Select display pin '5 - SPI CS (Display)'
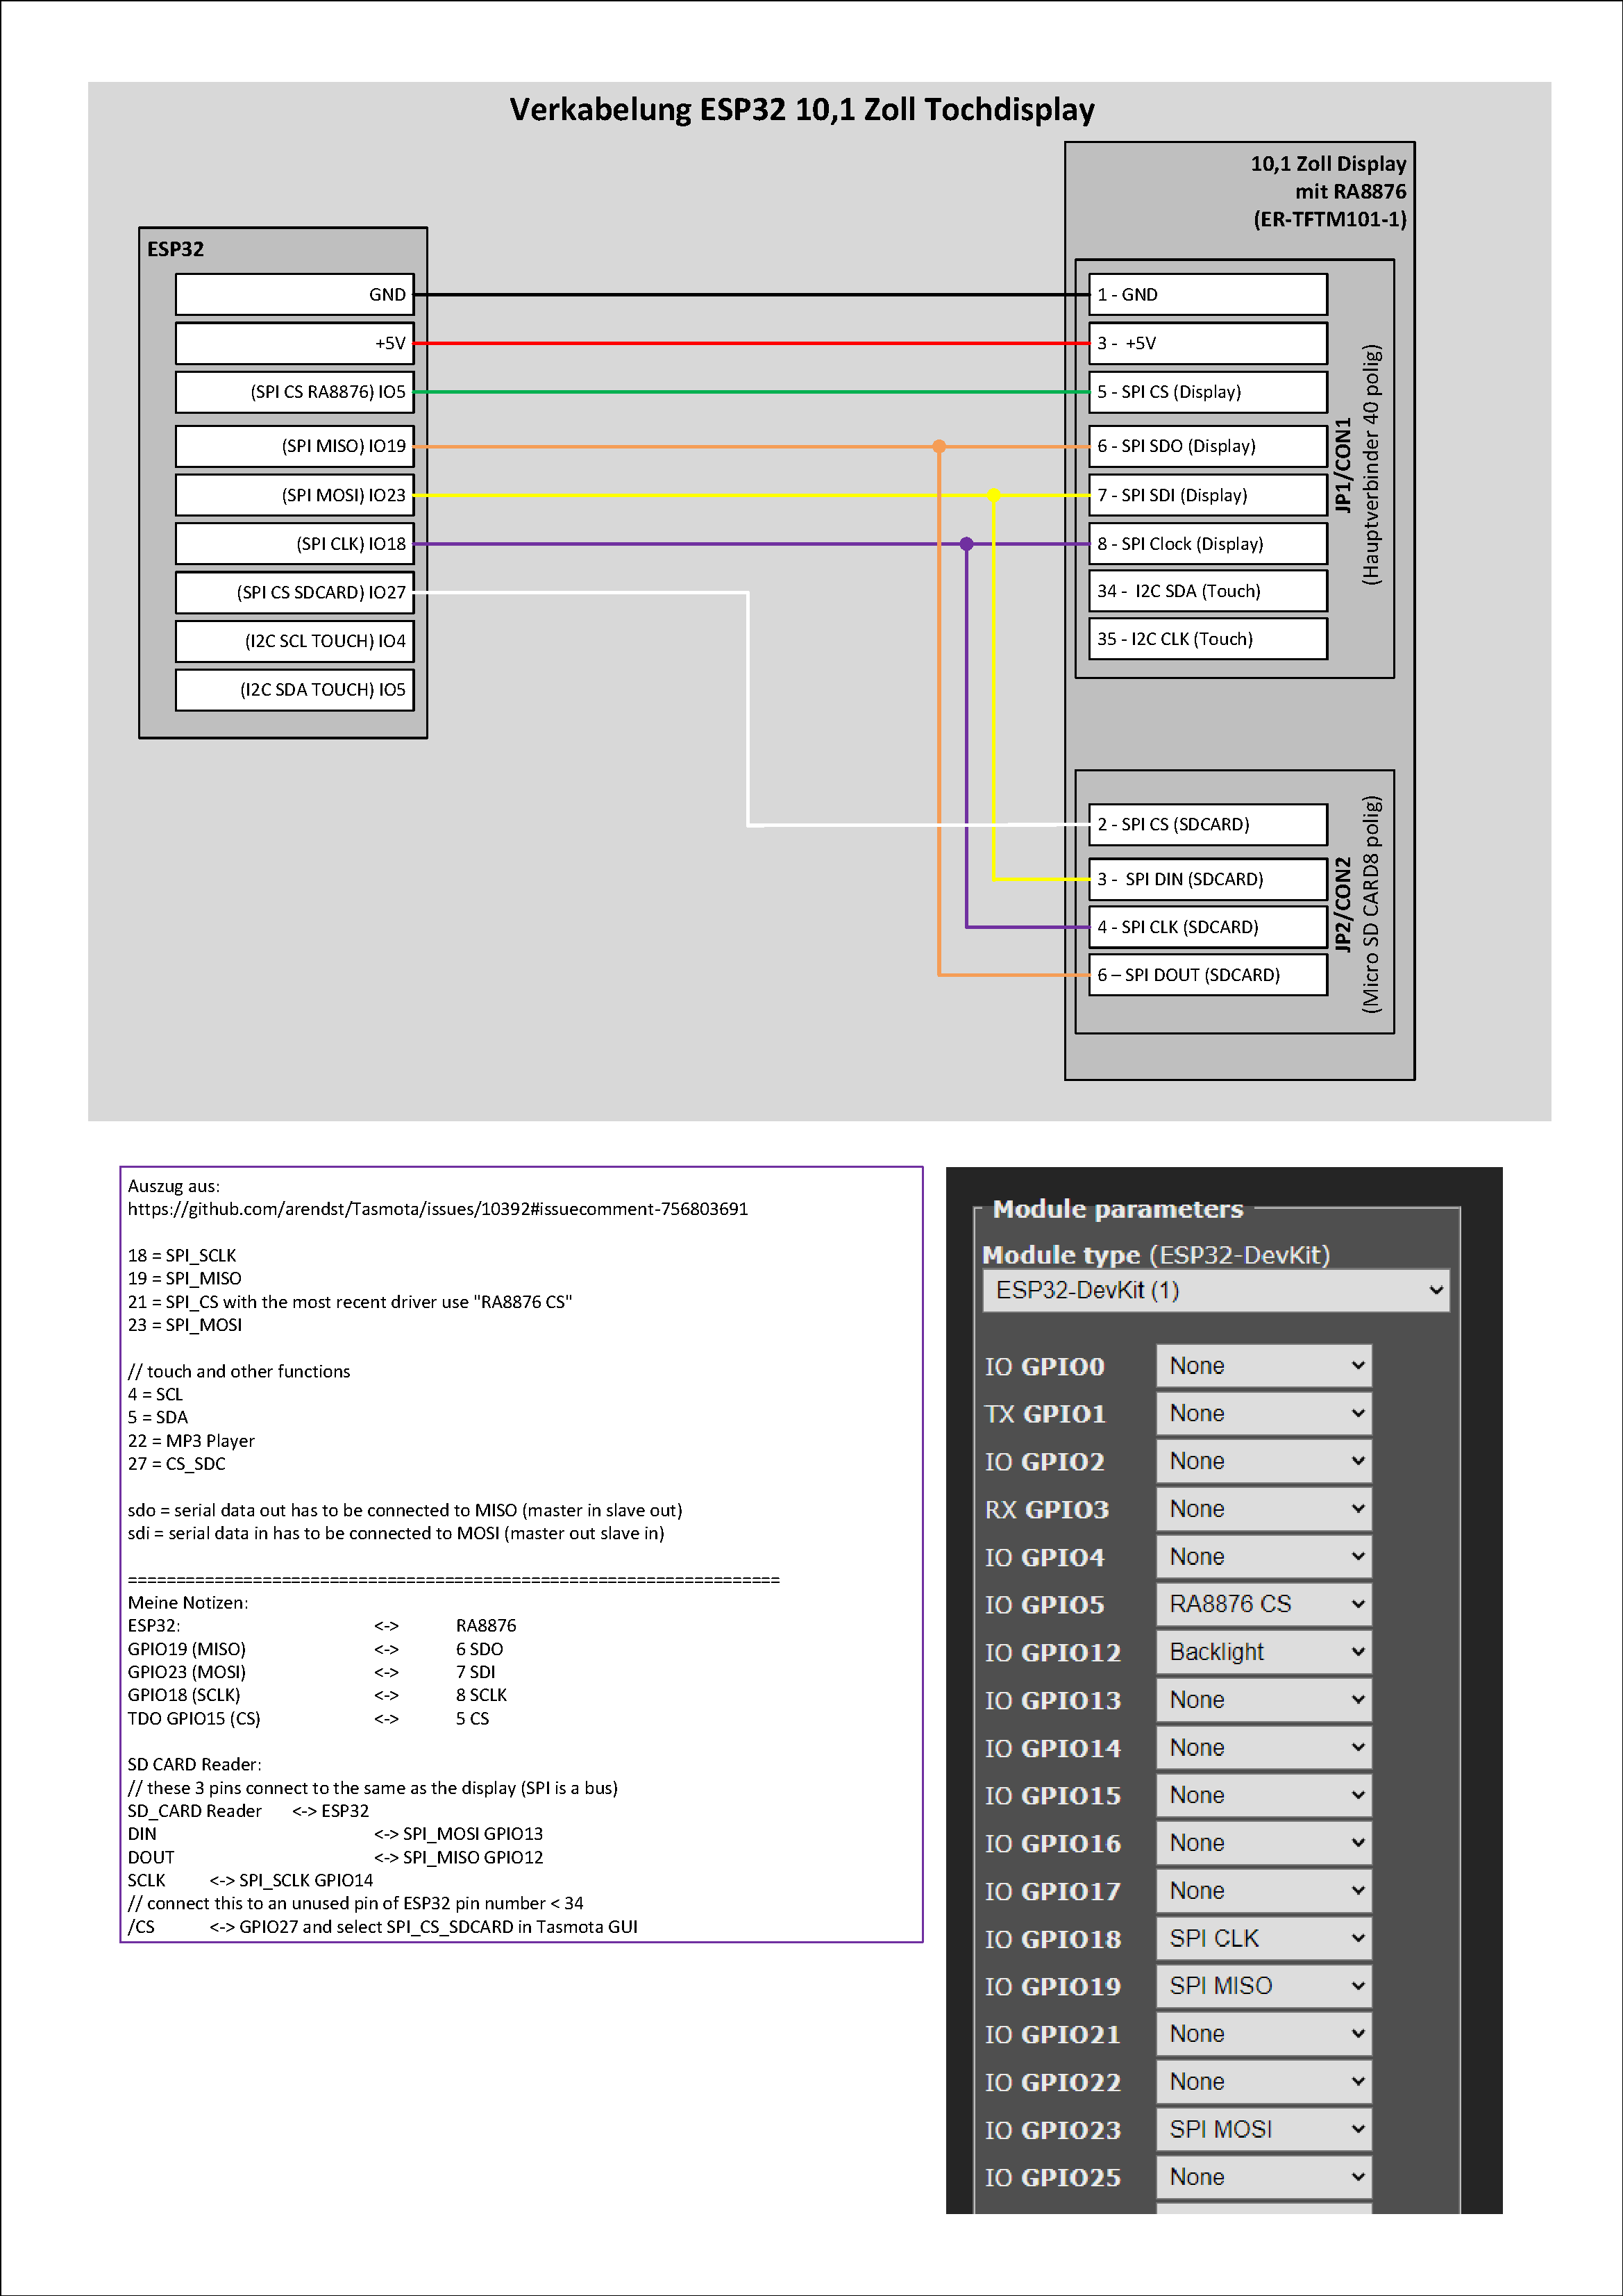 [1208, 392]
